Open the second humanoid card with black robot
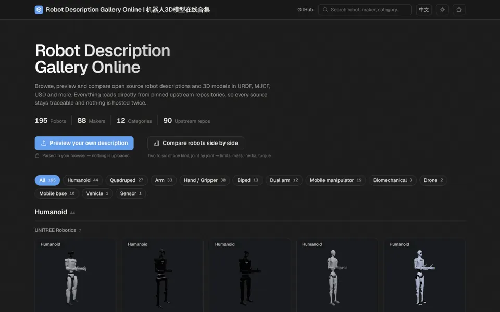Image resolution: width=500 pixels, height=312 pixels. click(x=162, y=276)
